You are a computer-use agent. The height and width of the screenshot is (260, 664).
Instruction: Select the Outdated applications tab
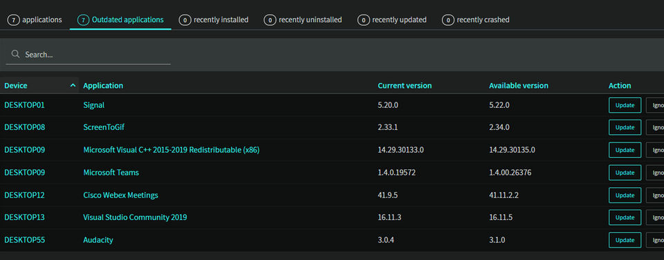coord(120,20)
